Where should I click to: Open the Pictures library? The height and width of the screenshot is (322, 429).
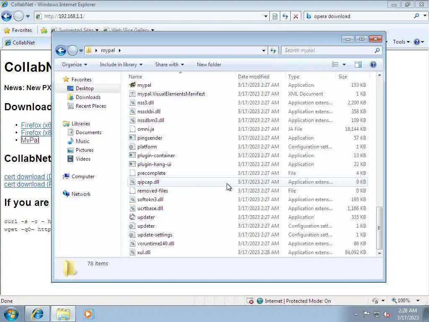click(84, 150)
